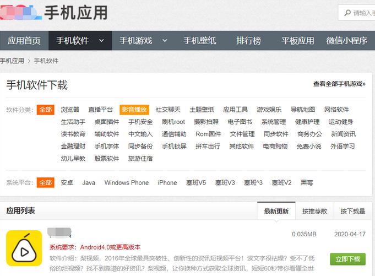Choose the iPhone platform filter
The height and width of the screenshot is (276, 375).
click(x=167, y=182)
